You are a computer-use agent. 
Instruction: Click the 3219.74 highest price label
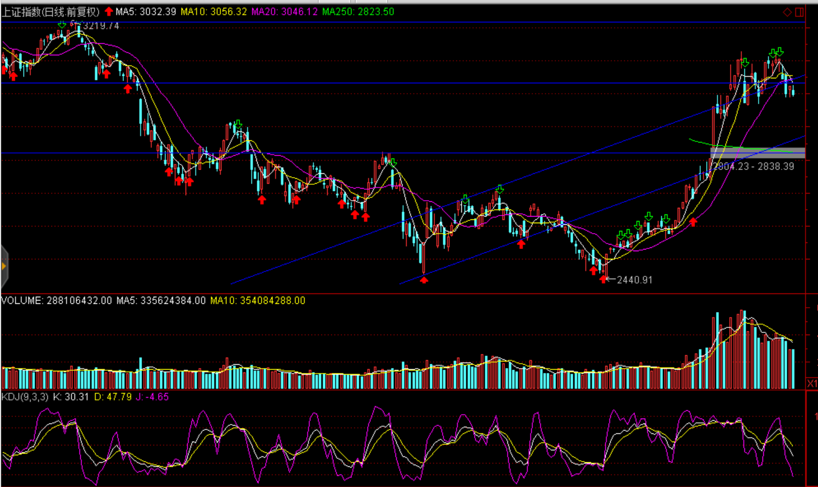click(101, 26)
